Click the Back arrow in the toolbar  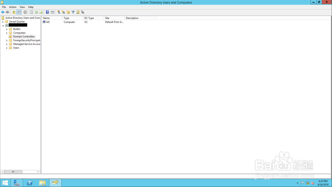(x=3, y=12)
